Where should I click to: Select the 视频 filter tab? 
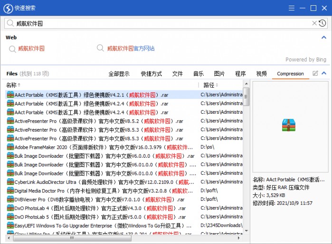(261, 74)
